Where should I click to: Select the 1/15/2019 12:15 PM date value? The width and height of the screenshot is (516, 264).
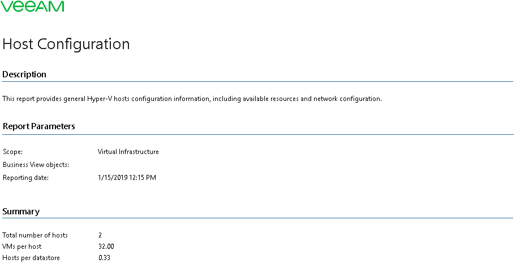[127, 178]
